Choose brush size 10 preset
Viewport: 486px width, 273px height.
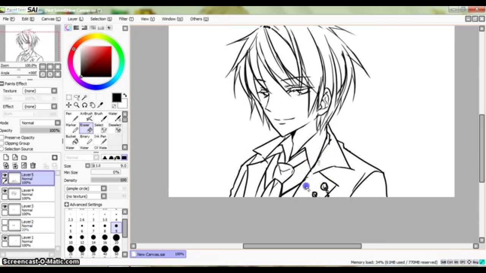point(71,239)
